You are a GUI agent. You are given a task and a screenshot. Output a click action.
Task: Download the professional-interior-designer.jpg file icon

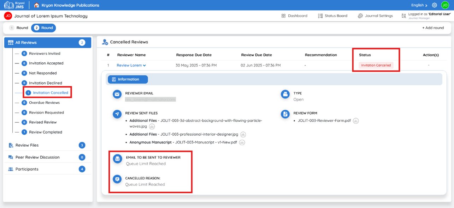pyautogui.click(x=243, y=135)
